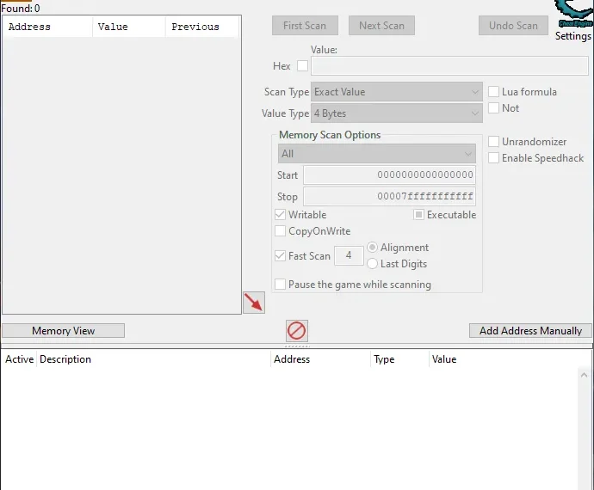The image size is (594, 490).
Task: Click Add Address Manually button
Action: click(530, 331)
